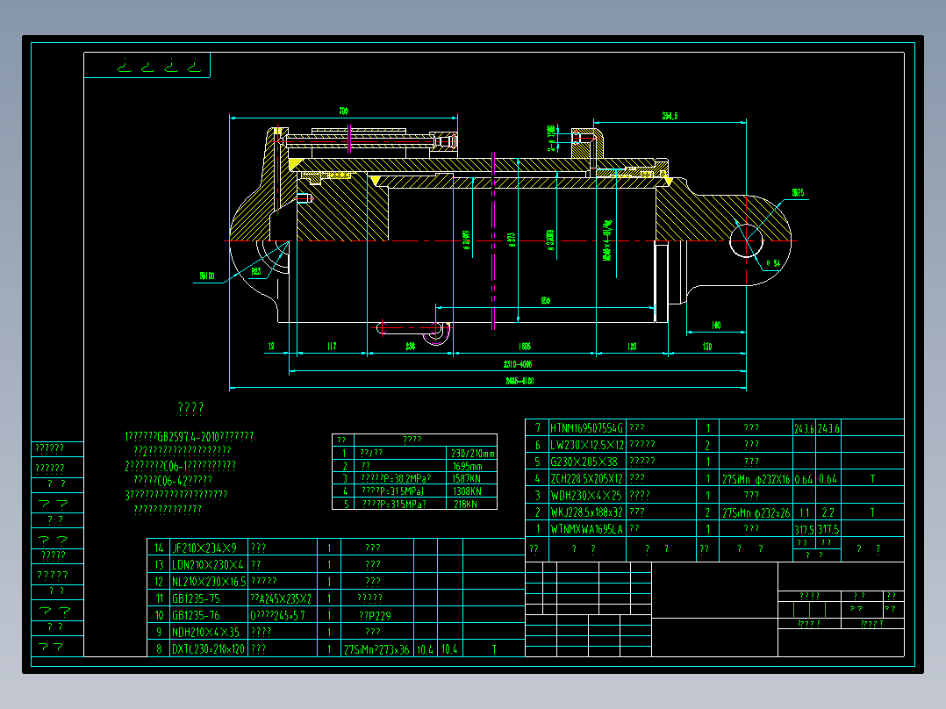
Task: Select the DXTL230×210×120 entry
Action: coord(208,649)
